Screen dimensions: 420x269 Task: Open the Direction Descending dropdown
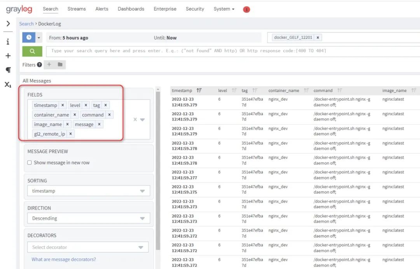(89, 218)
